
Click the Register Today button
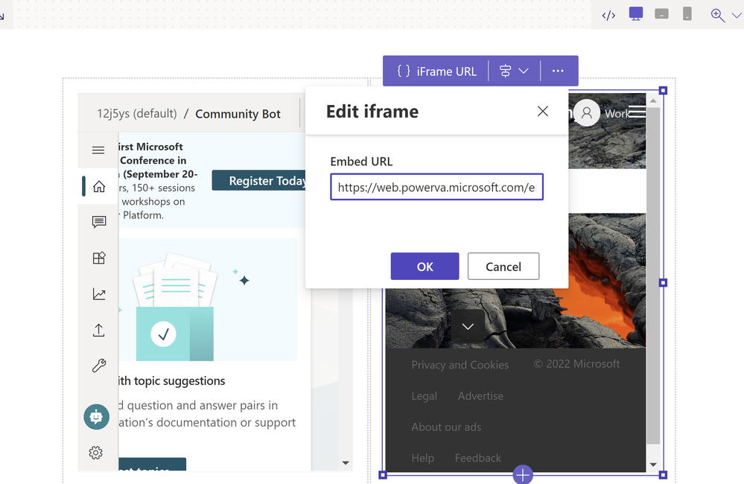(x=259, y=181)
